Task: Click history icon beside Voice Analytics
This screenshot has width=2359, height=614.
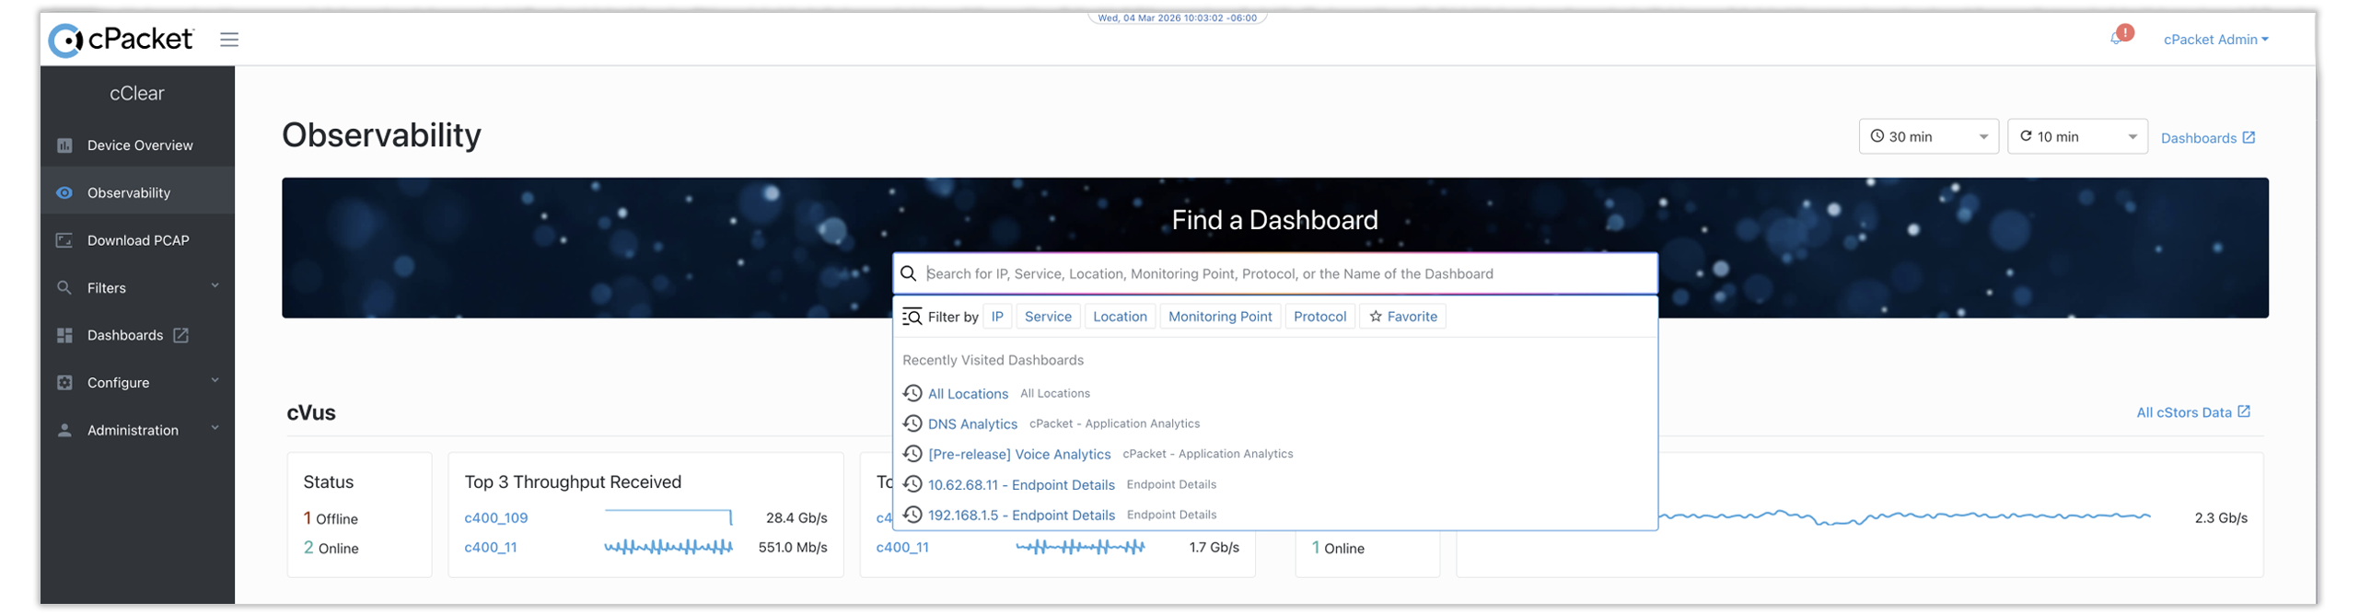Action: pos(912,455)
